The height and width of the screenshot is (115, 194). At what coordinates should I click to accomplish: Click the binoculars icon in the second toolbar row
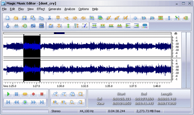coord(33,26)
